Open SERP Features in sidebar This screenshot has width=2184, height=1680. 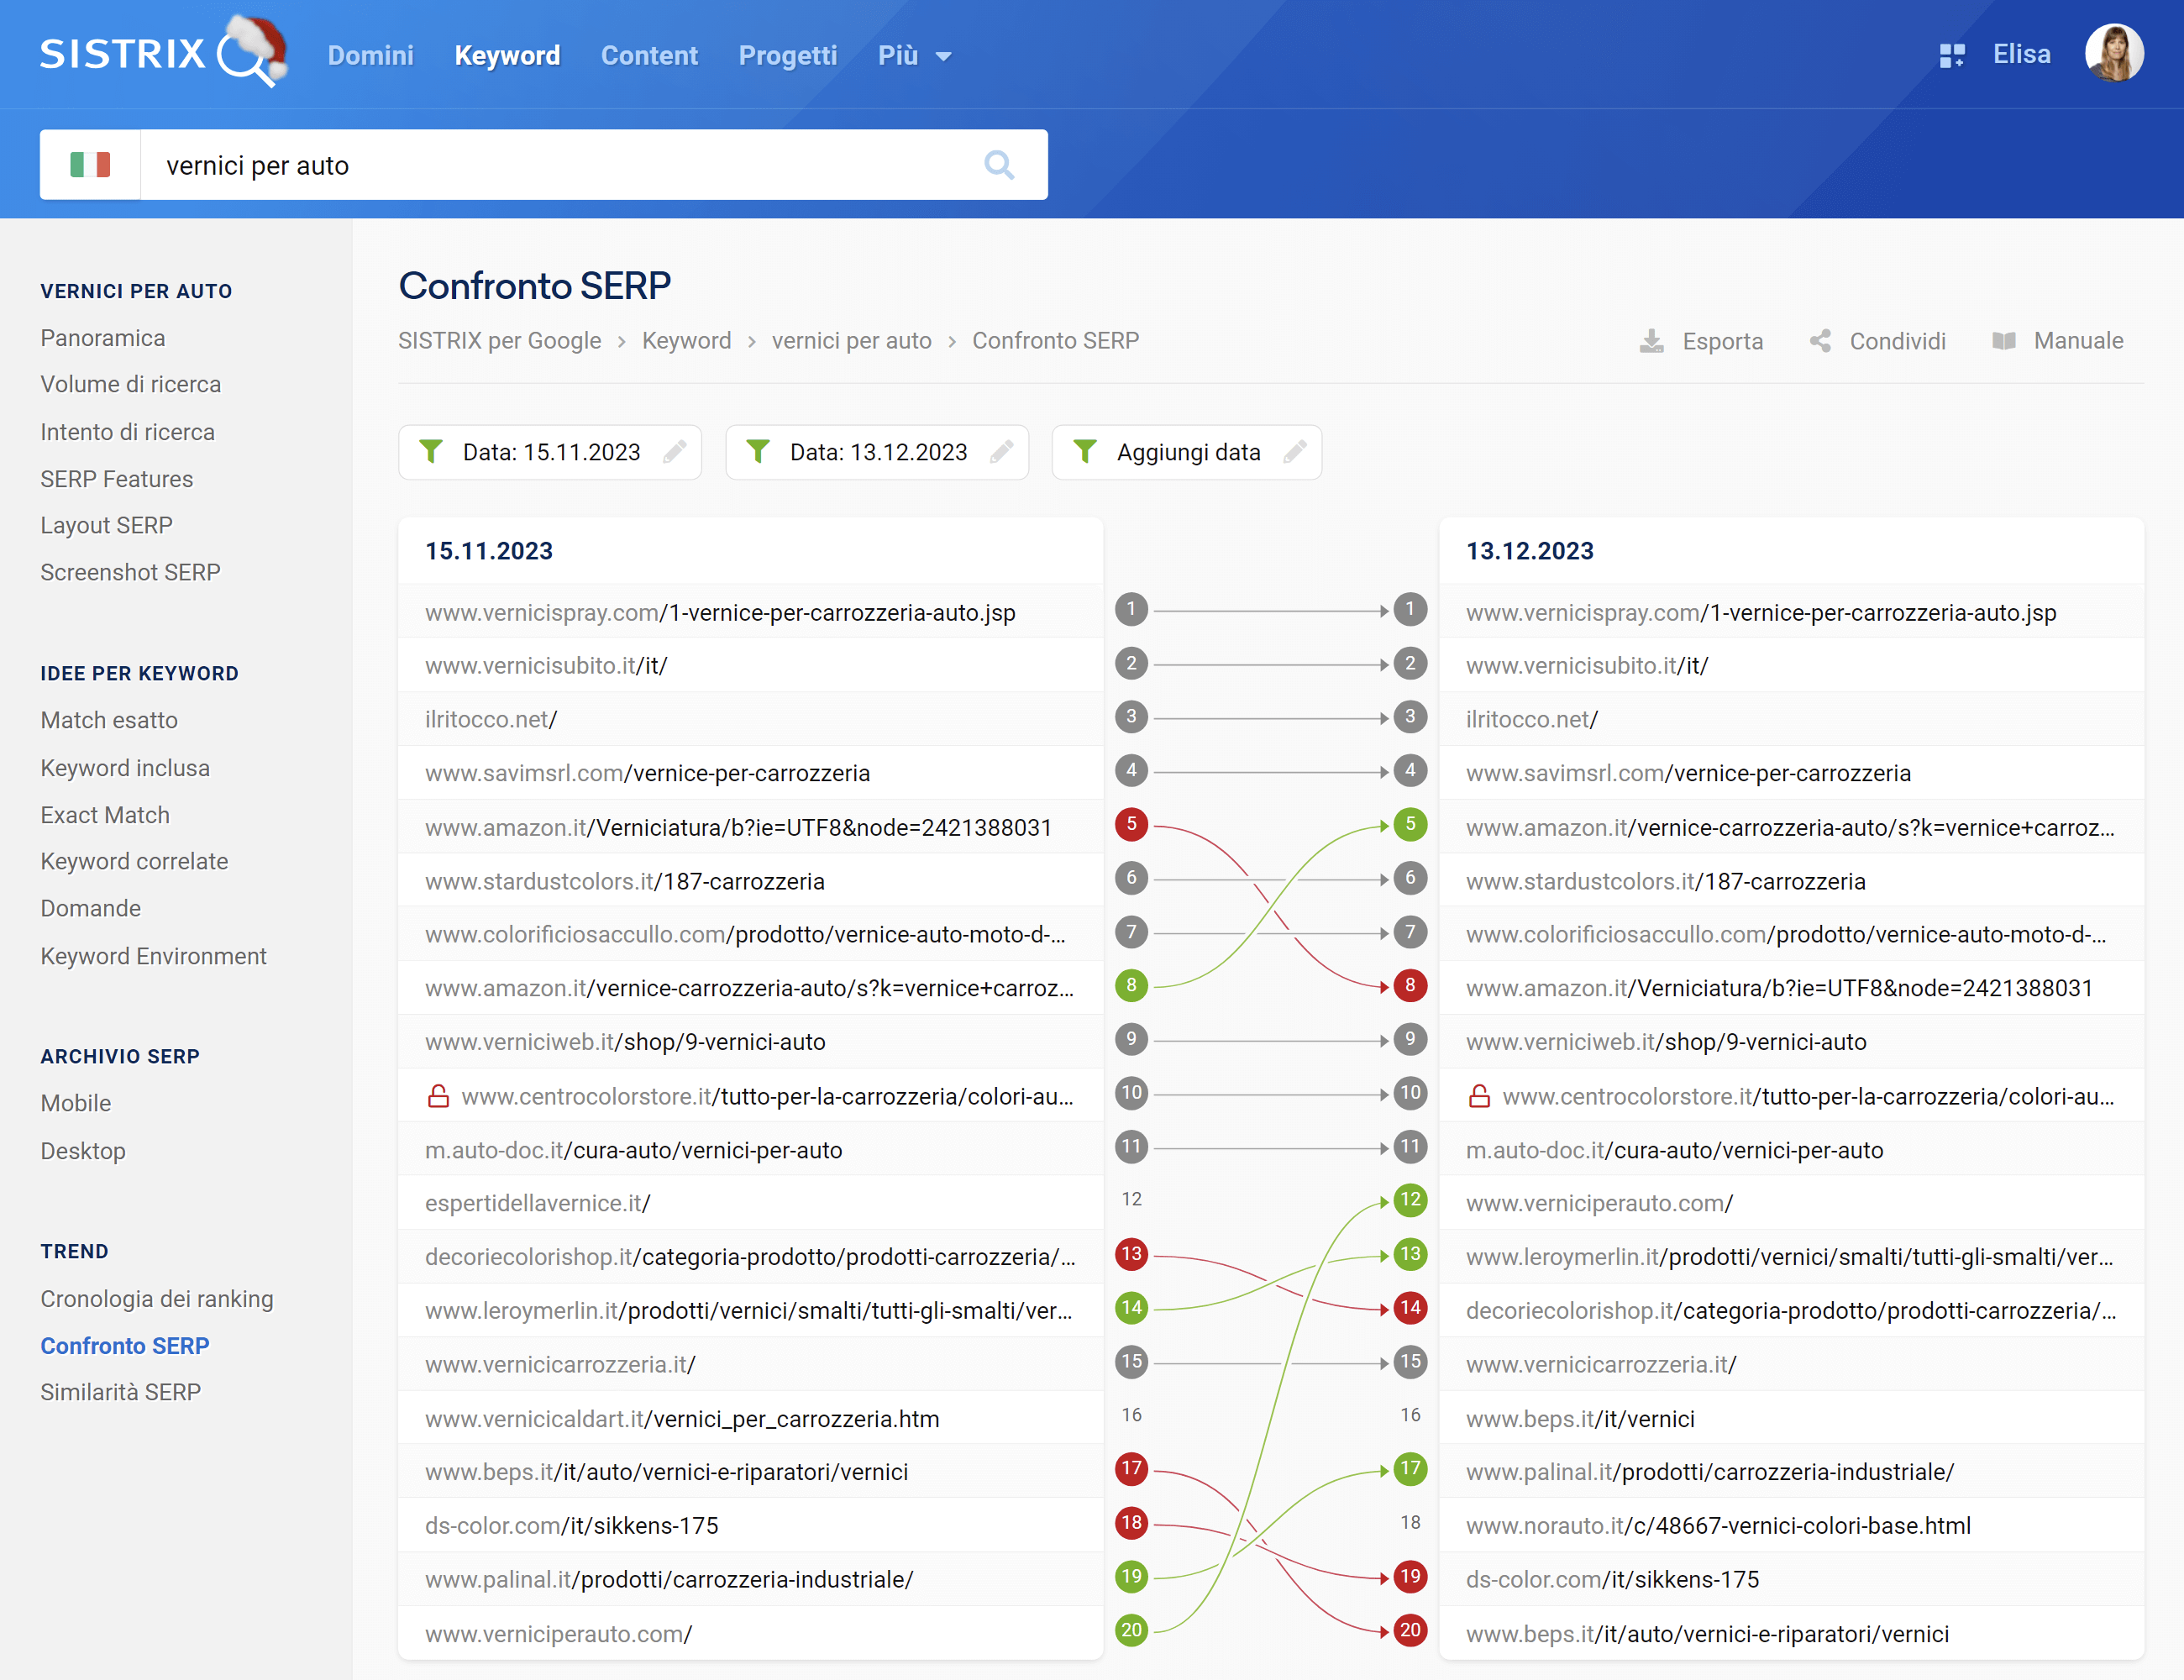117,479
